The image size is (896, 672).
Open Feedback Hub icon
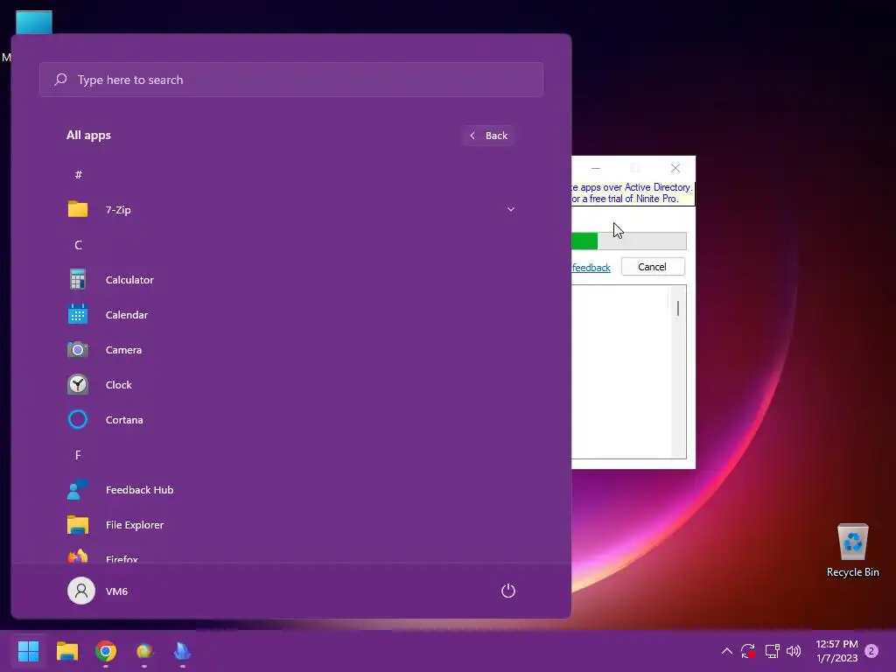pyautogui.click(x=78, y=490)
